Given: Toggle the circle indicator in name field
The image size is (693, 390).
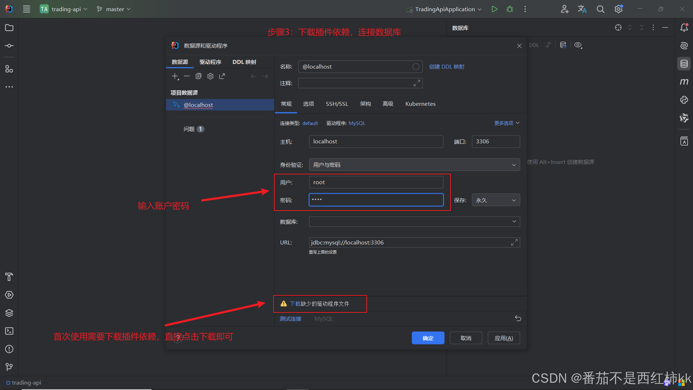Looking at the screenshot, I should [x=416, y=67].
